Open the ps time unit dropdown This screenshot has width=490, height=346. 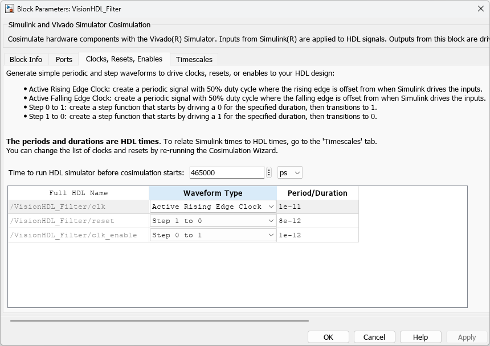point(289,172)
